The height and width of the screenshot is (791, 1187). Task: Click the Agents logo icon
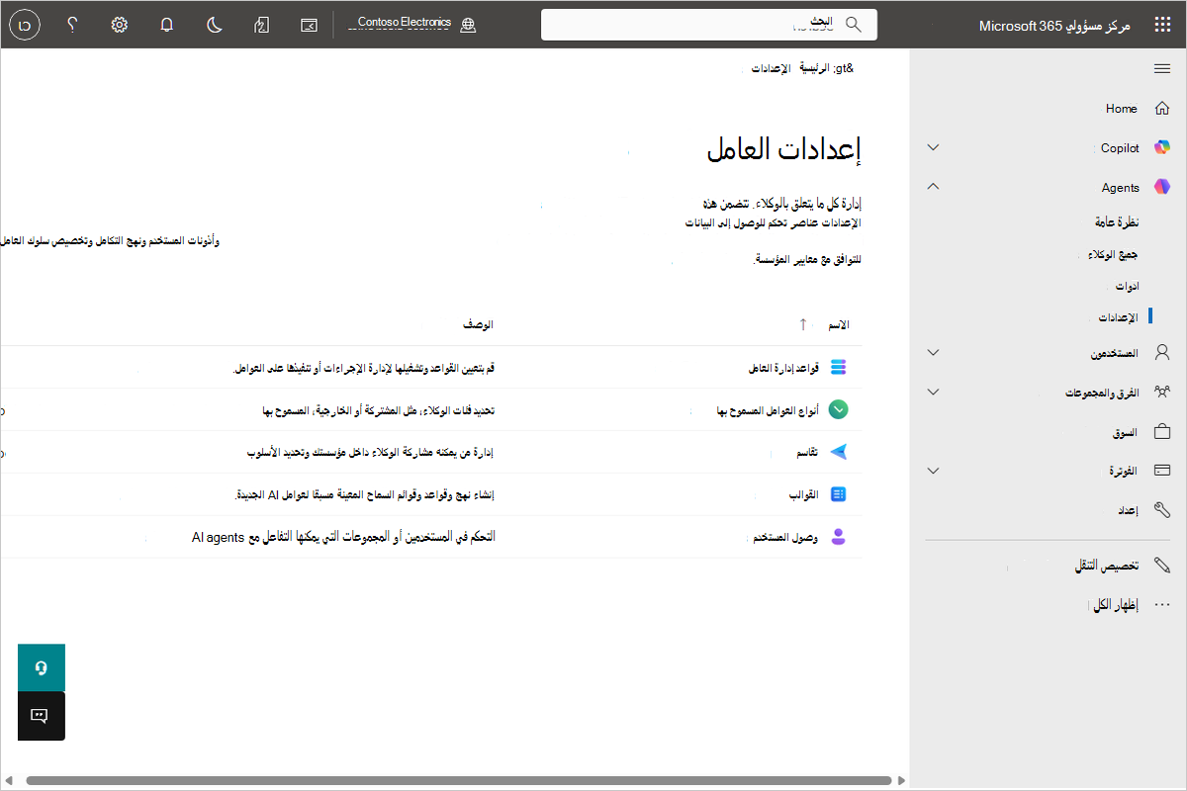1162,187
